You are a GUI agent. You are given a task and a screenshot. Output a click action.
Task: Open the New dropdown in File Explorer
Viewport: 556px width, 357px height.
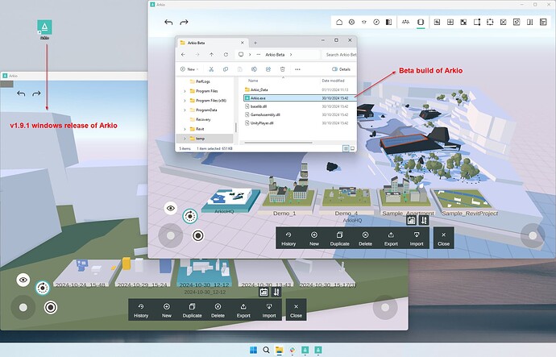[x=189, y=69]
